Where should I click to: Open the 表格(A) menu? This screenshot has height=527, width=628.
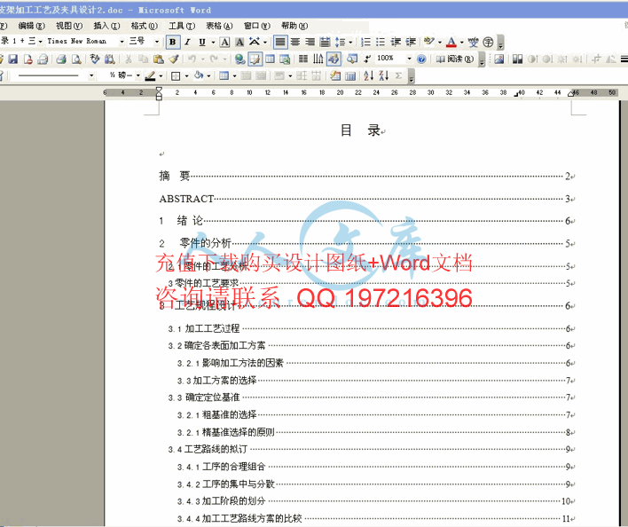[x=219, y=26]
